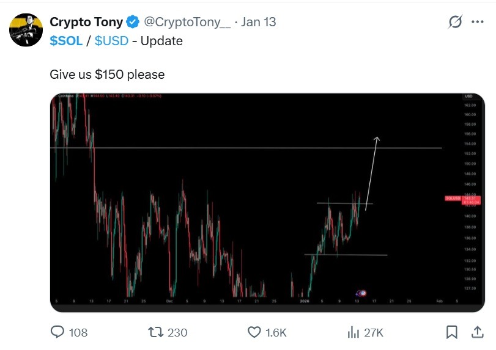This screenshot has width=496, height=350.
Task: Open the three-dot more options menu
Action: [x=477, y=23]
